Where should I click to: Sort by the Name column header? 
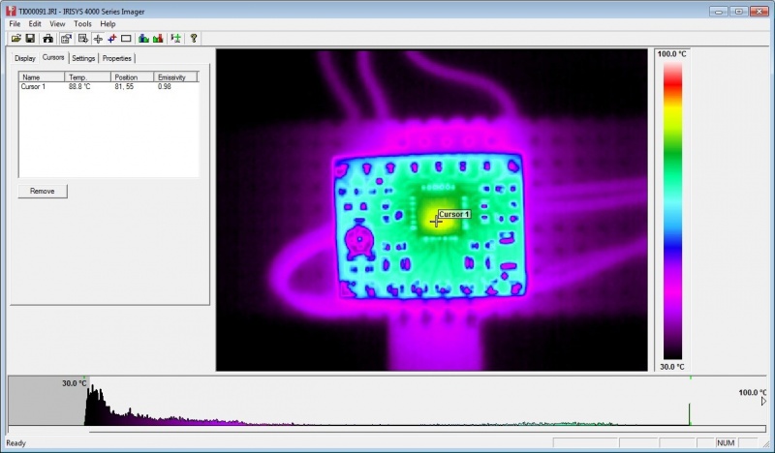[42, 77]
